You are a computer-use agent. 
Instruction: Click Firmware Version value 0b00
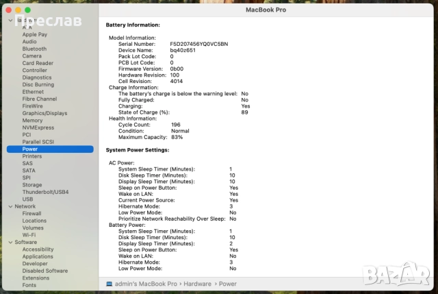click(177, 69)
